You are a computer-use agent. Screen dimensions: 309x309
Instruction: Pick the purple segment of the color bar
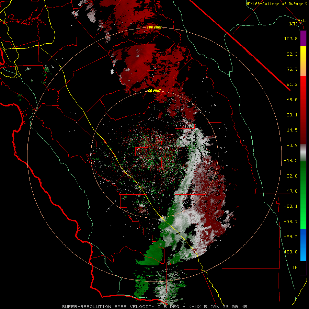point(303,38)
